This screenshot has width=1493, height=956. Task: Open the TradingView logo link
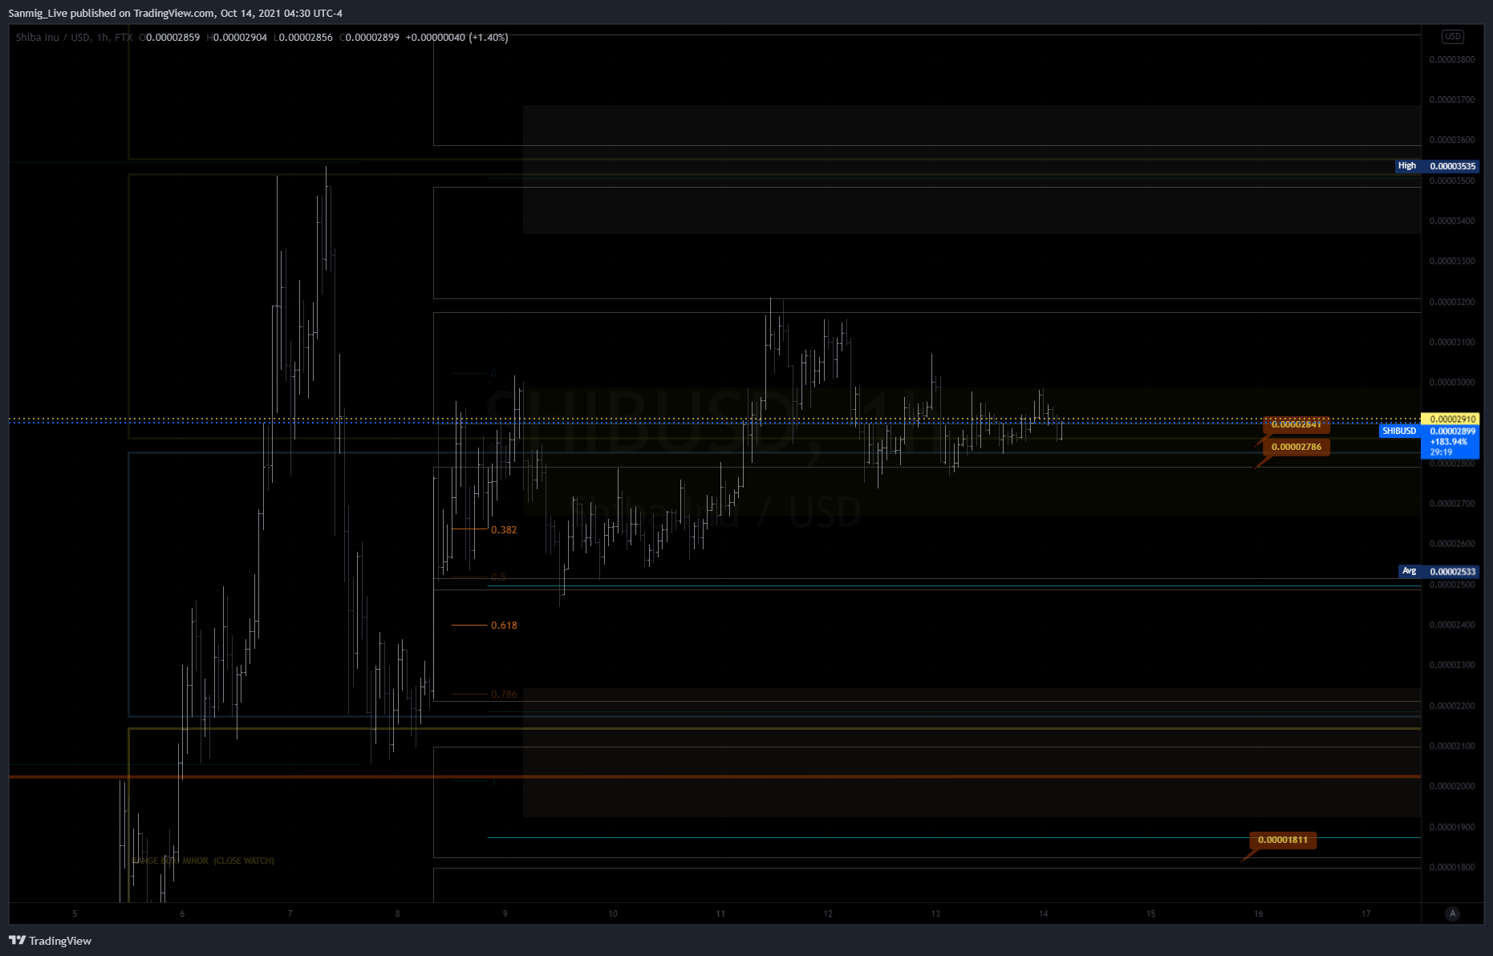pos(50,941)
